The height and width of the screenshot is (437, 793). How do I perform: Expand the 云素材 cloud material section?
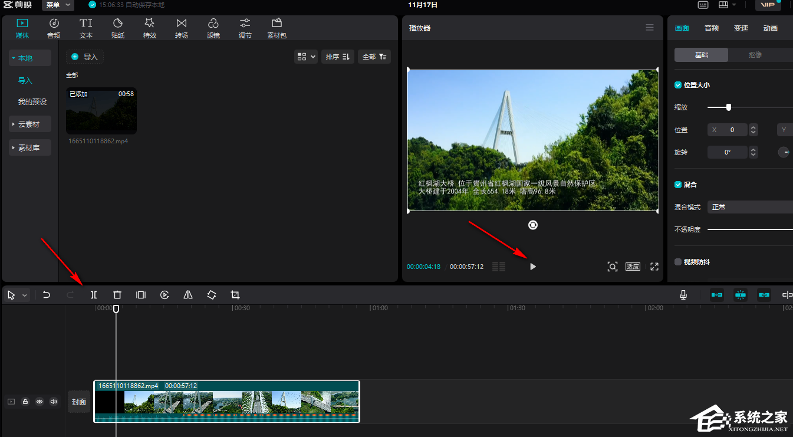pyautogui.click(x=29, y=124)
